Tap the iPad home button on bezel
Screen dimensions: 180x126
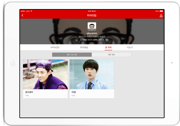pos(11,64)
